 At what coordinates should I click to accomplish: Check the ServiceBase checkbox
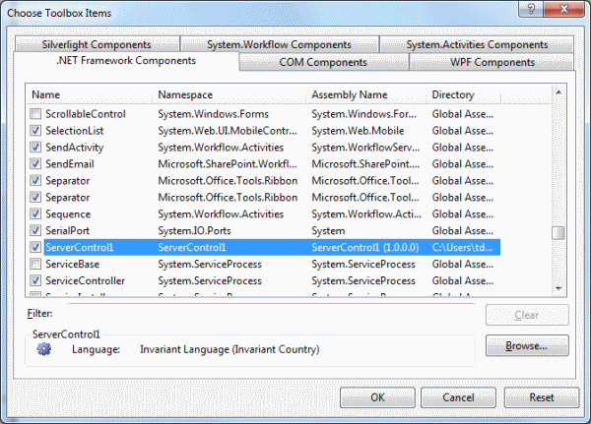tap(35, 264)
